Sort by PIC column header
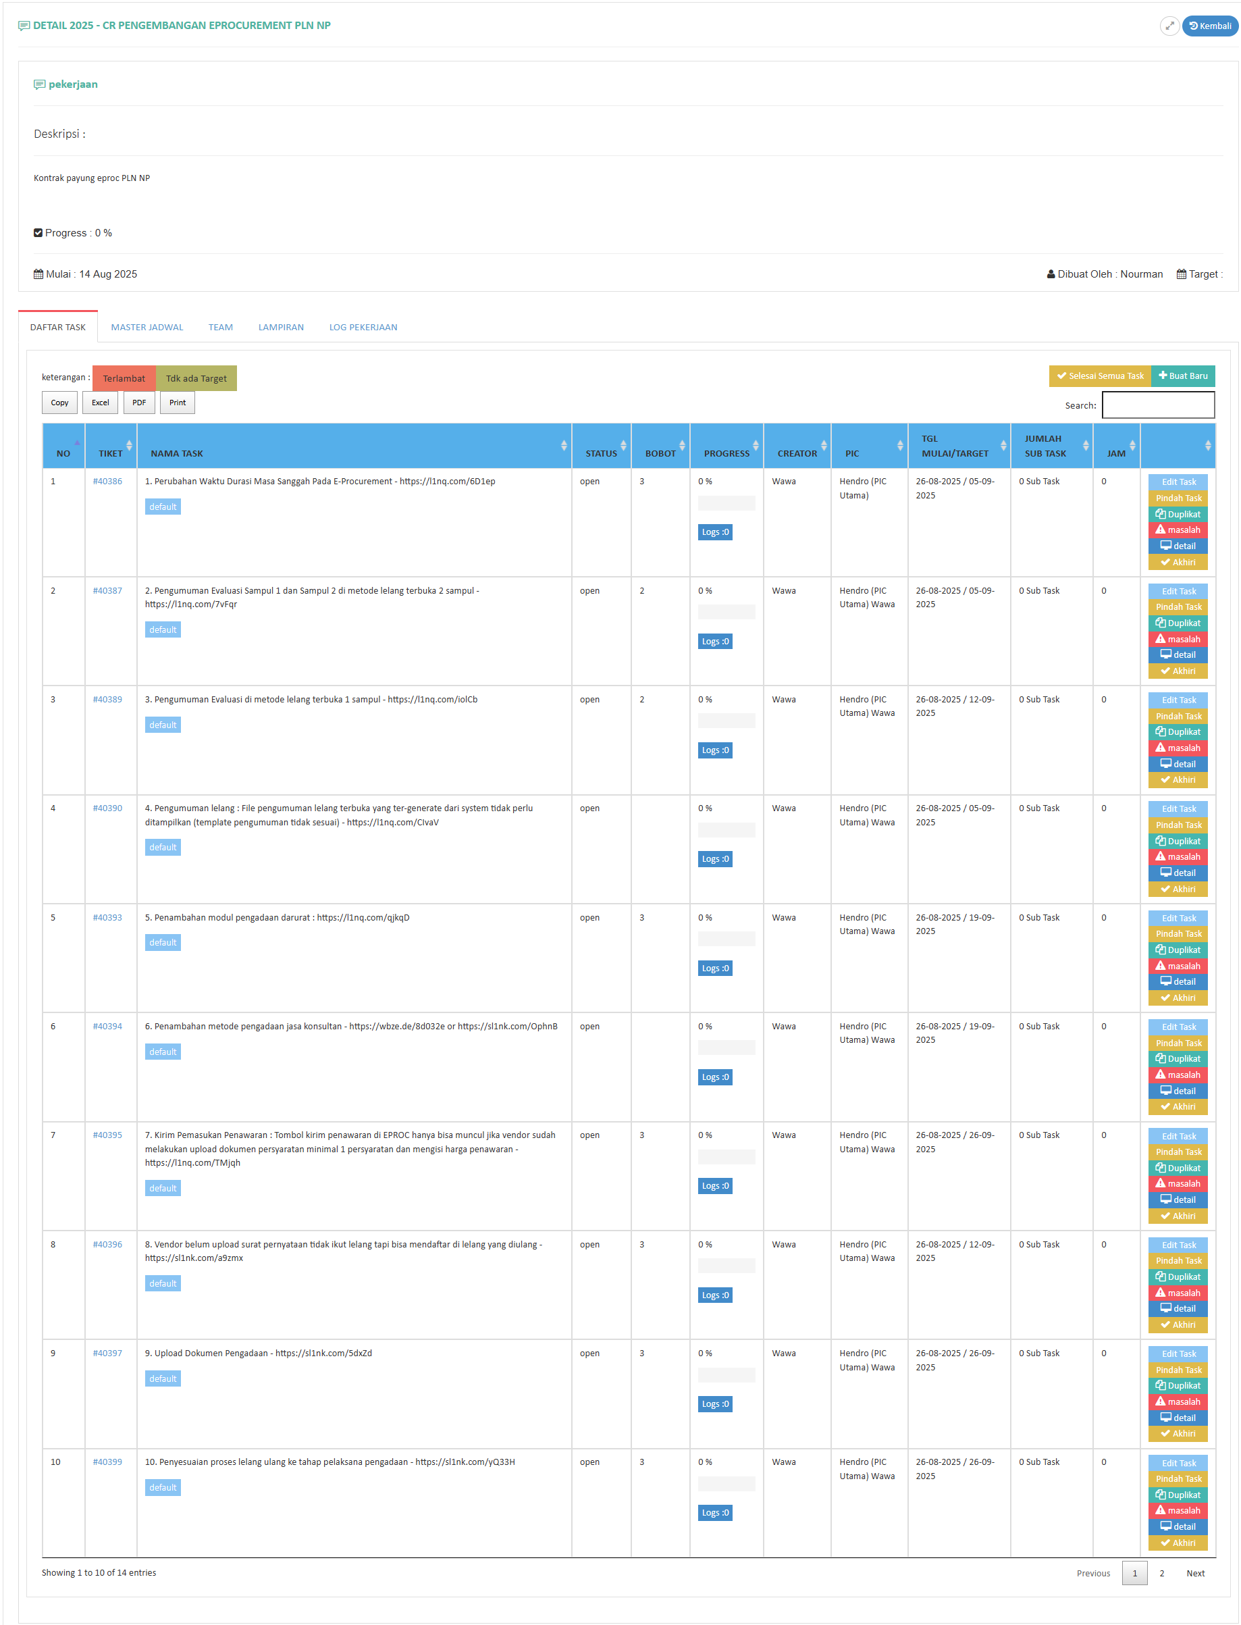Screen dimensions: 1241x1625 [x=870, y=446]
